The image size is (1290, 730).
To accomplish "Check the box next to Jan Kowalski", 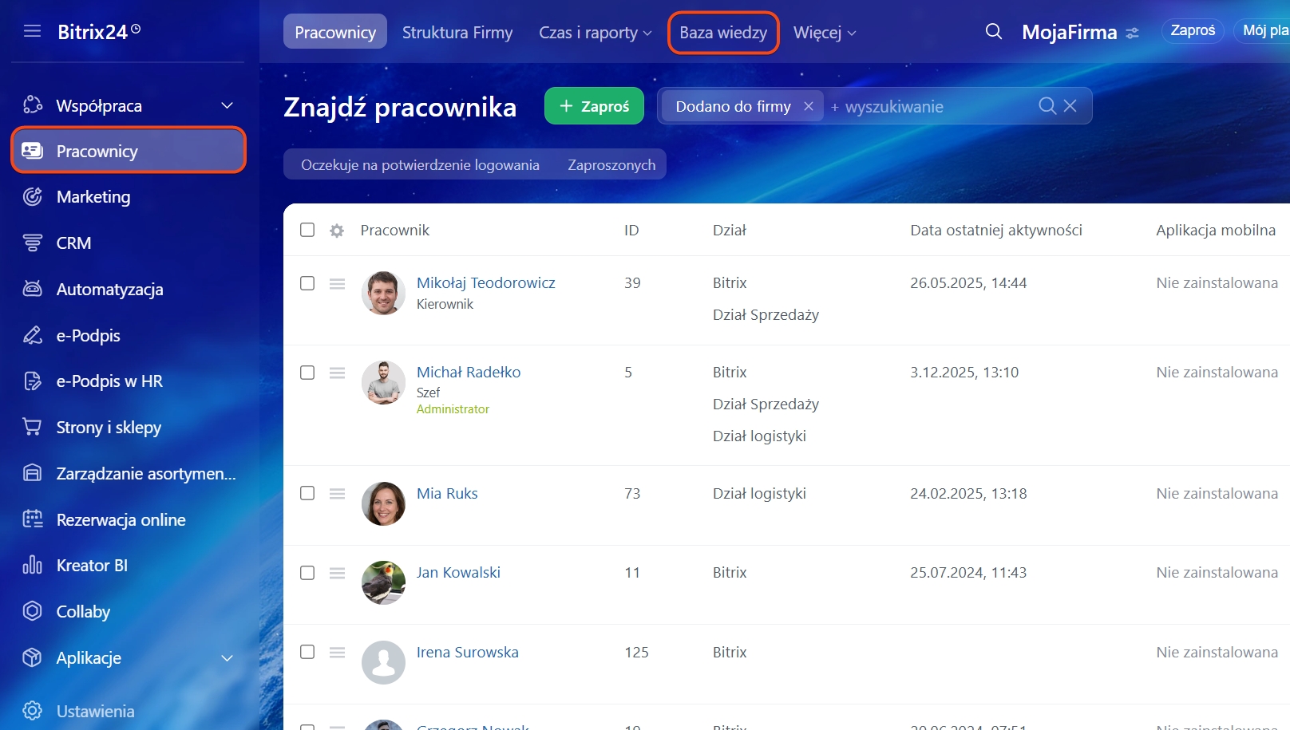I will point(307,573).
